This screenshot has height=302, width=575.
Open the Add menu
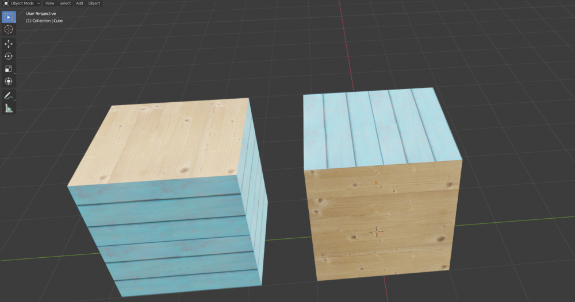click(79, 3)
